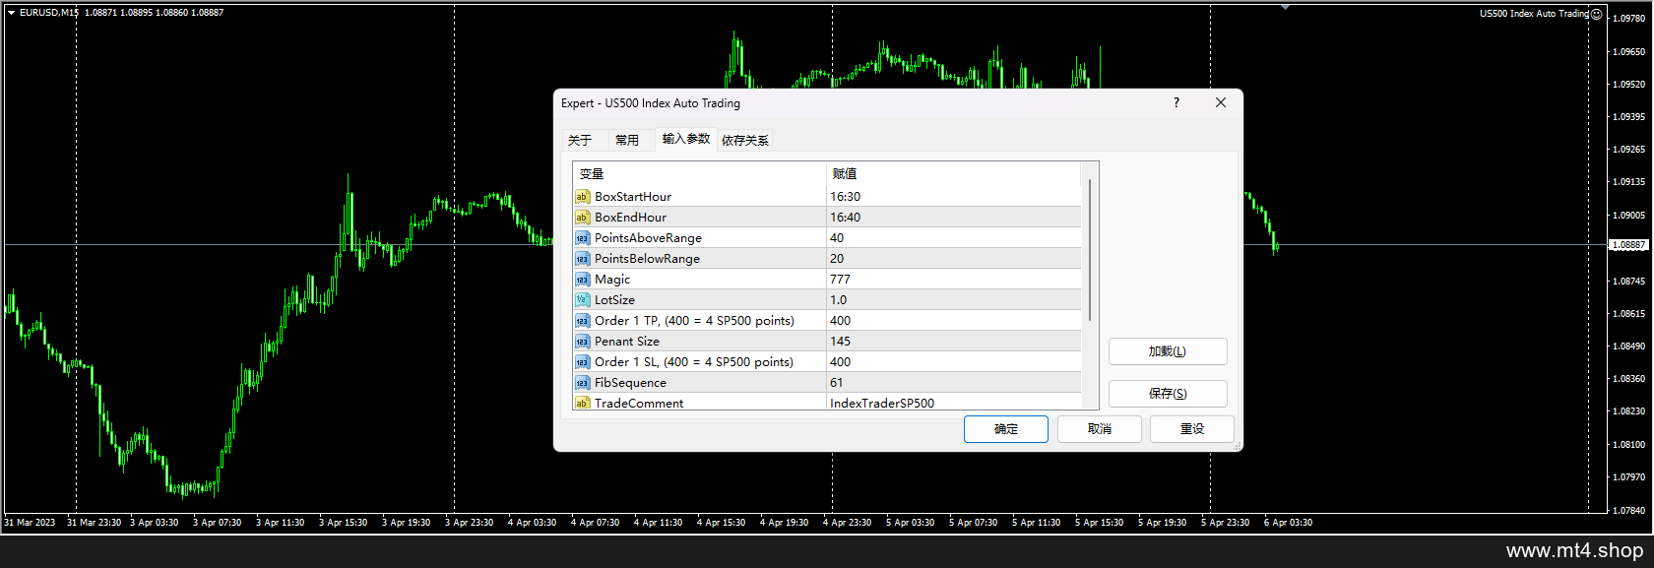Click the Order 1 TP integer icon
The width and height of the screenshot is (1654, 568).
pos(582,321)
